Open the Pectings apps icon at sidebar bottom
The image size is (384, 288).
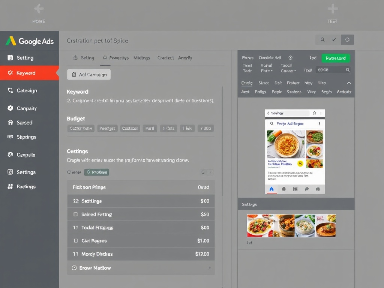(x=10, y=186)
